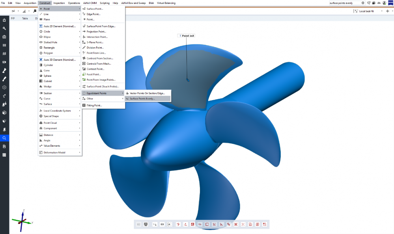Toggle the mirror-shaped element filter in the bottom toolbar
Image resolution: width=394 pixels, height=234 pixels.
(x=162, y=224)
